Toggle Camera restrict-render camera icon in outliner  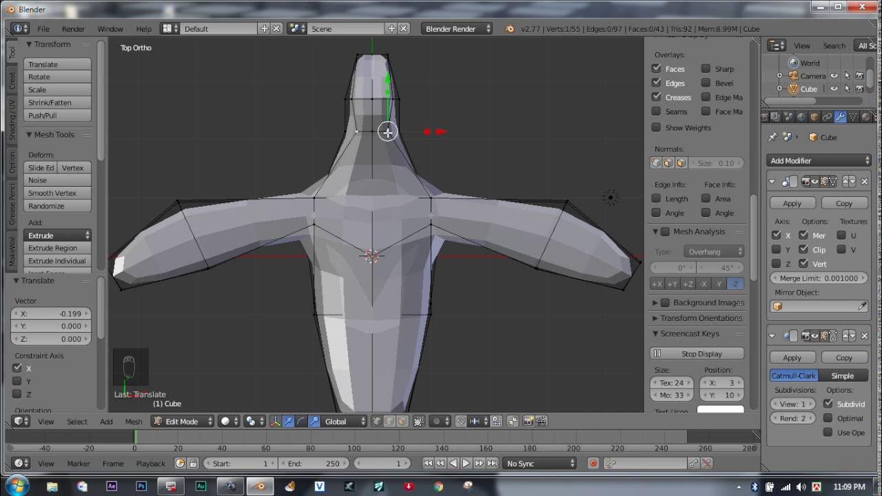[x=859, y=76]
